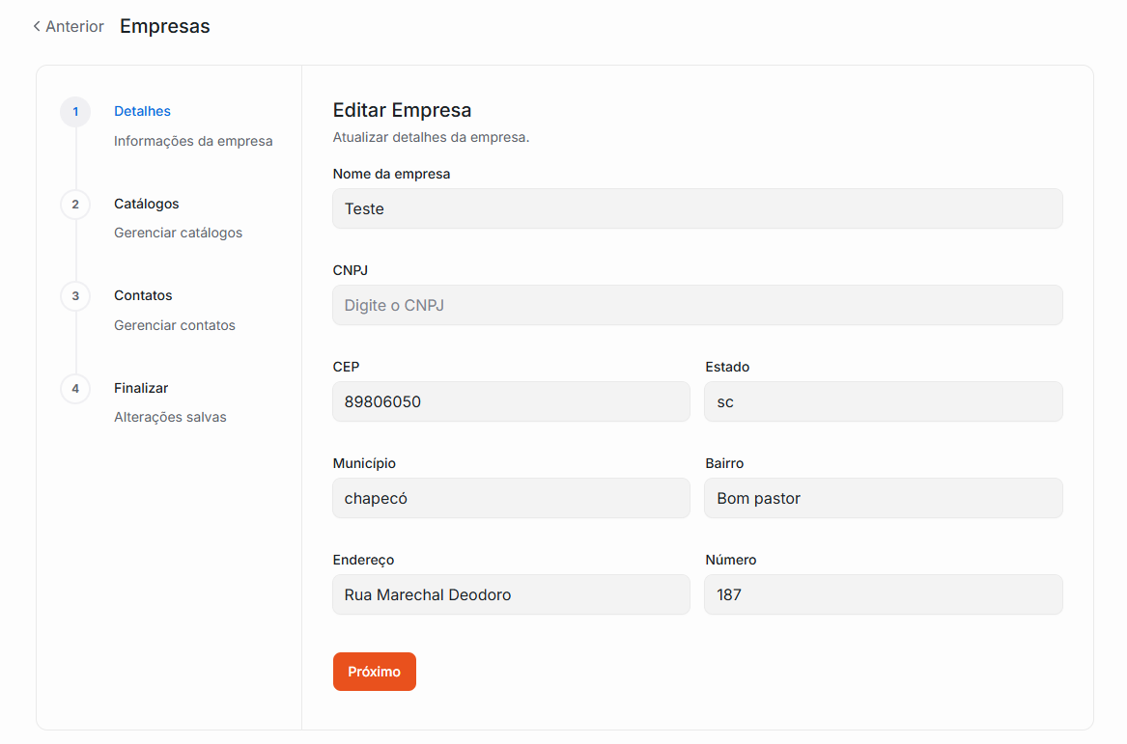Click the CNPJ input field
The image size is (1127, 744).
pyautogui.click(x=697, y=305)
